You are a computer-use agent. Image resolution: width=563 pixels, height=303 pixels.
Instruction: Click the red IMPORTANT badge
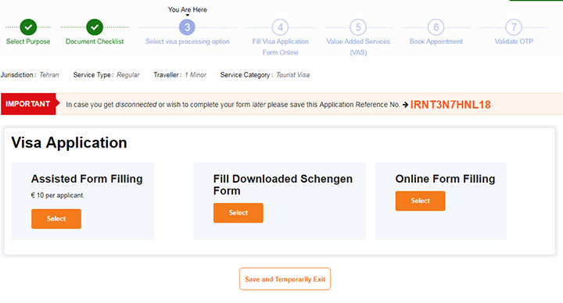pos(30,104)
